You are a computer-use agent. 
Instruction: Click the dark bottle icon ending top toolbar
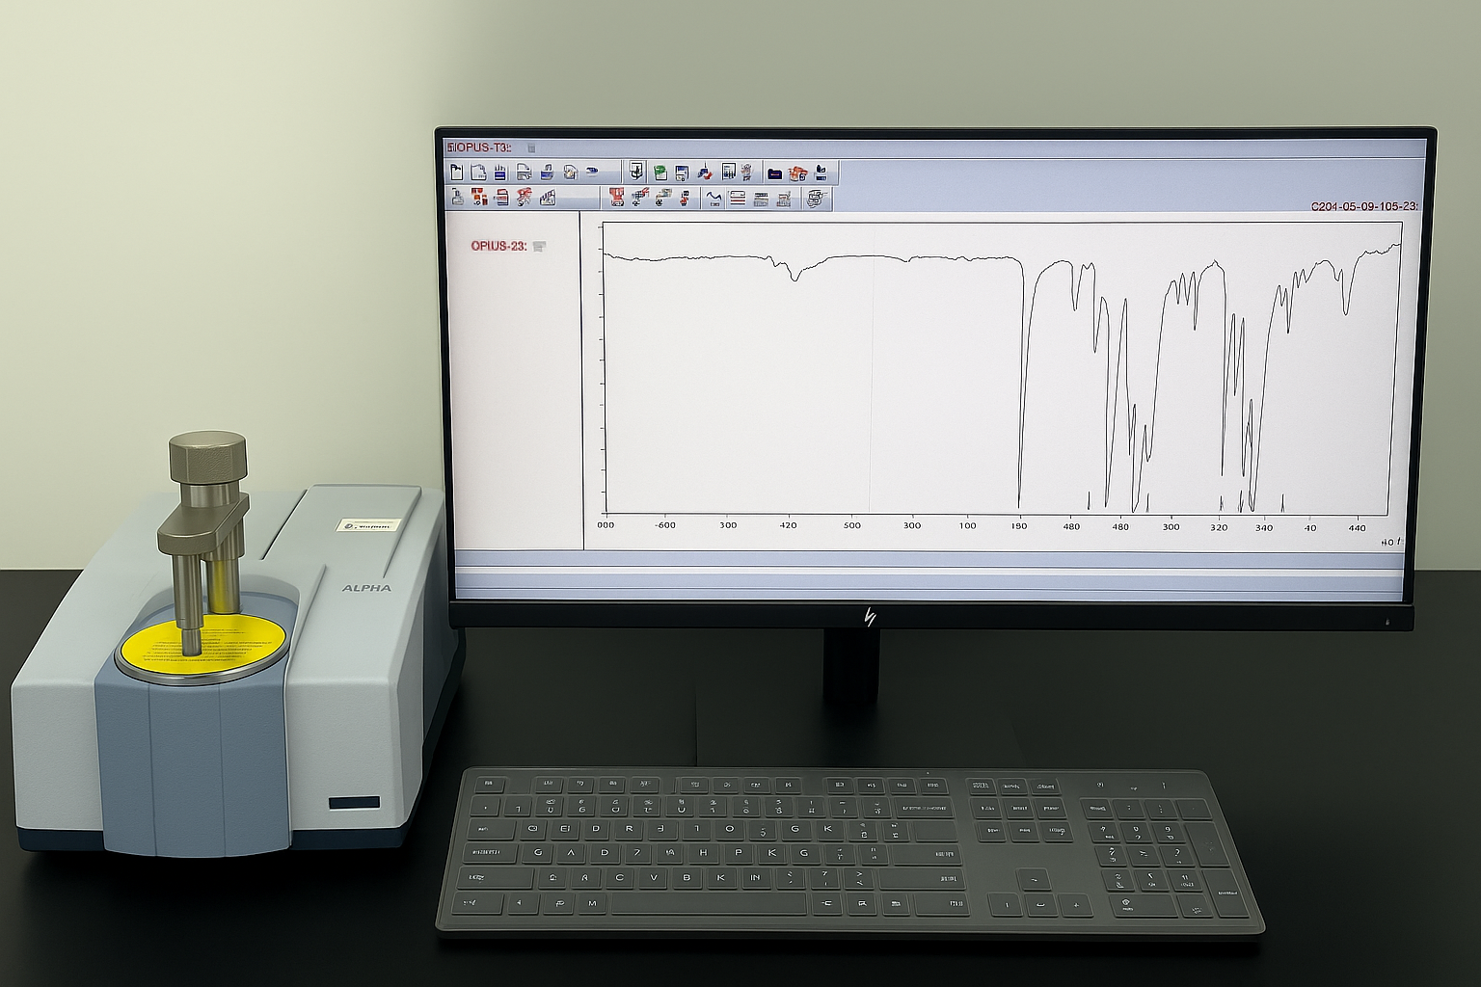point(821,173)
